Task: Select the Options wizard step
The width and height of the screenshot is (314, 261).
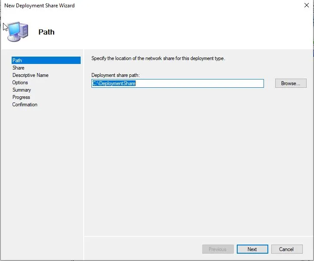Action: pos(20,83)
